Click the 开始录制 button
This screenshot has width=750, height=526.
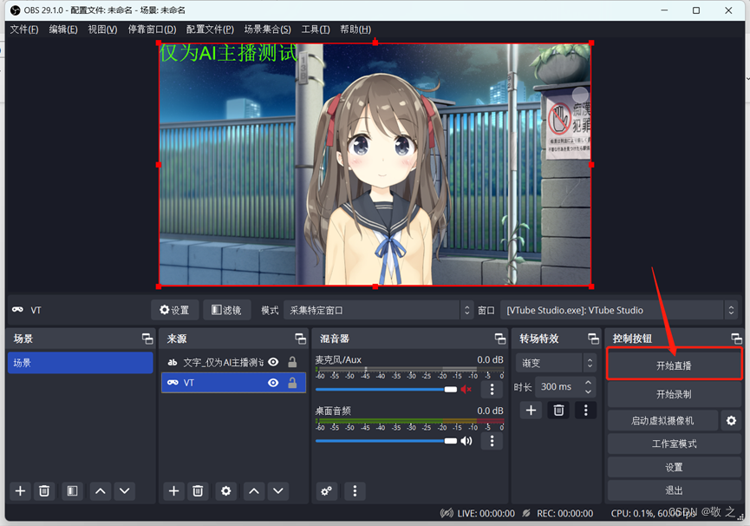click(674, 394)
